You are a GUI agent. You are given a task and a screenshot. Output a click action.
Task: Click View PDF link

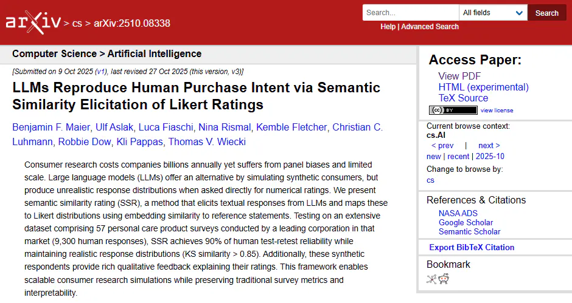[459, 76]
